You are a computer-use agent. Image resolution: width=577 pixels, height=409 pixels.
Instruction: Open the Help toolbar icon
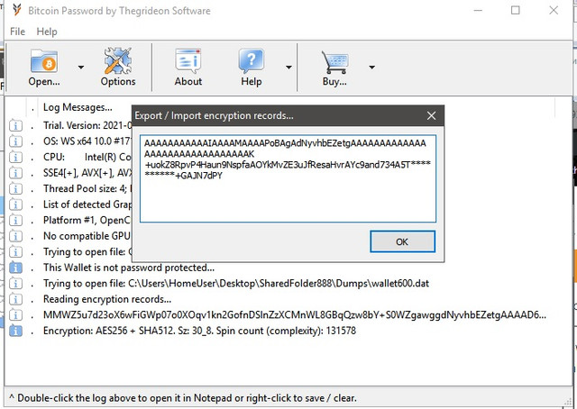click(252, 67)
